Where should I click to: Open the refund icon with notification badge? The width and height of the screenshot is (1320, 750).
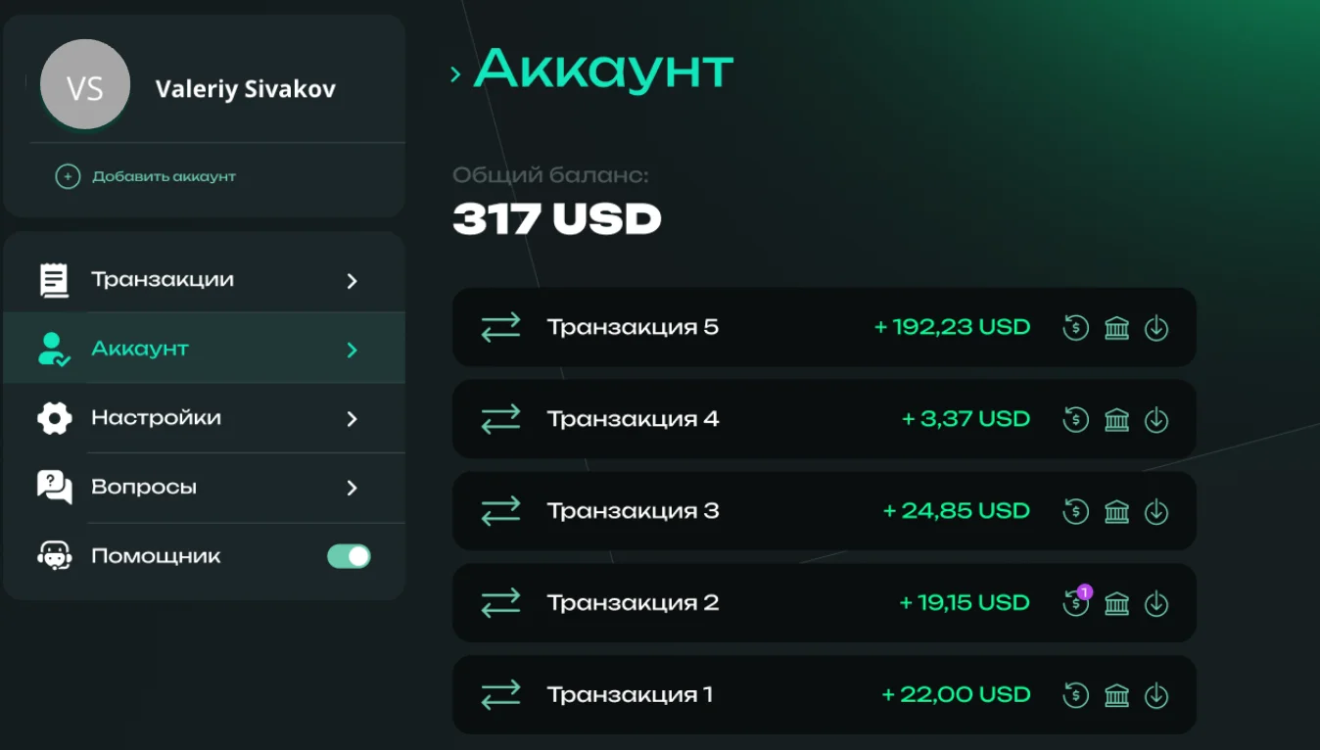(1075, 604)
